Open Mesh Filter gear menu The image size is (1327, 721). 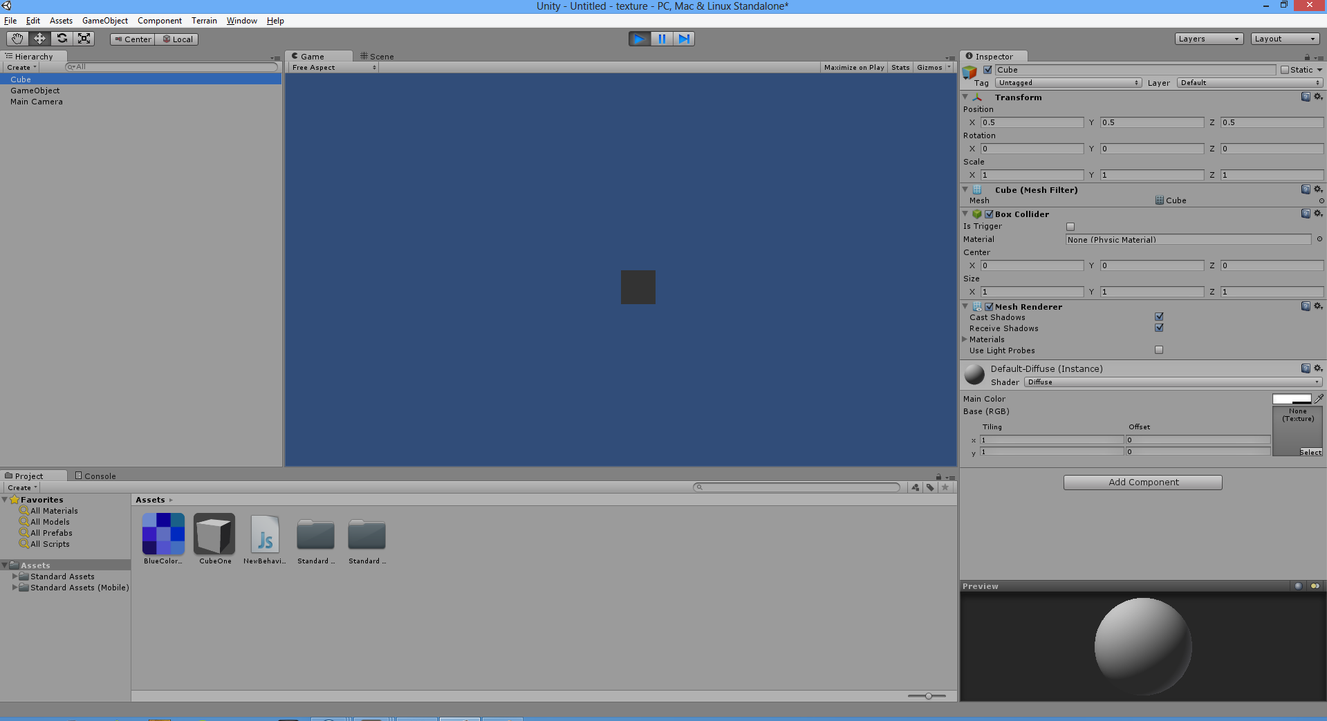click(1318, 189)
